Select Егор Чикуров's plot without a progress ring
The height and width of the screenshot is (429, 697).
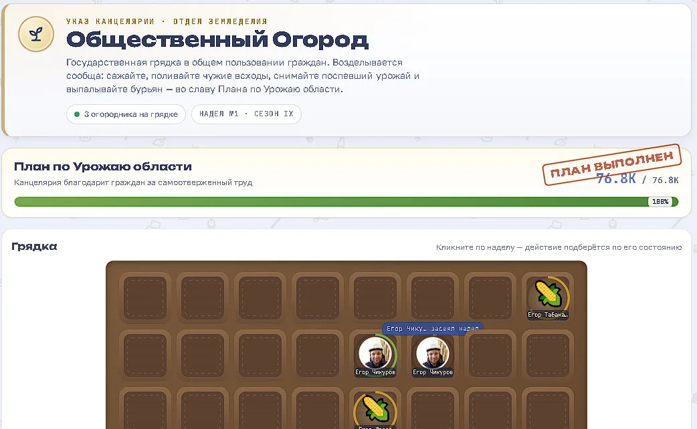pos(433,355)
